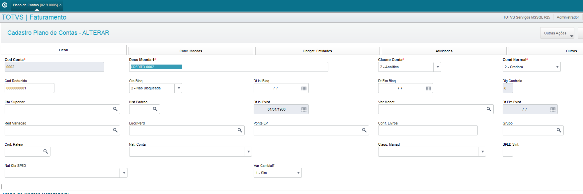
Task: Open the Var Cambial? dropdown
Action: pyautogui.click(x=298, y=173)
